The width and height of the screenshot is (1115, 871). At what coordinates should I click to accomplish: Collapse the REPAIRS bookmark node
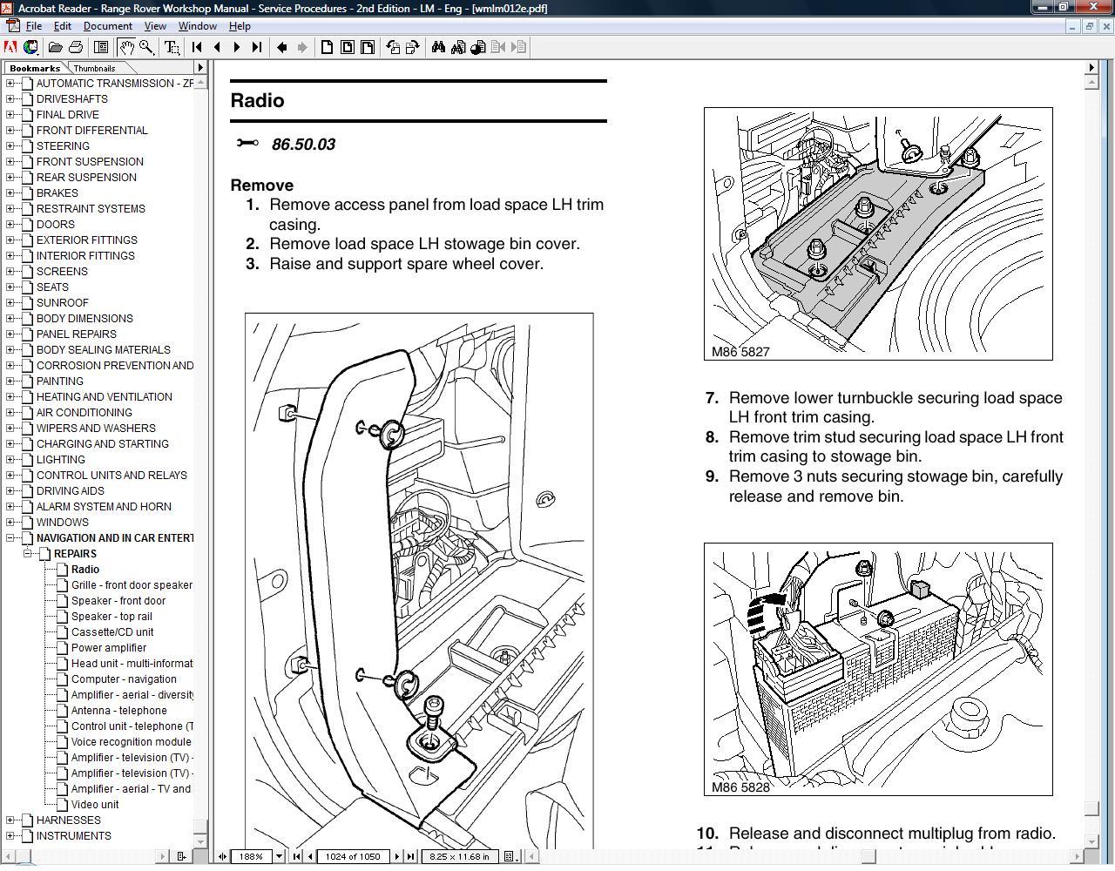(28, 554)
